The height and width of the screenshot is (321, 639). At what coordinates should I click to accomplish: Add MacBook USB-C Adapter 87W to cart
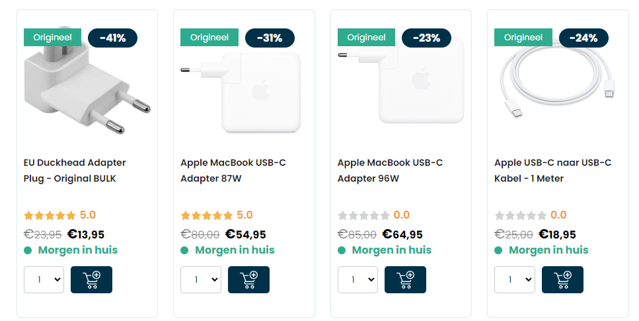pos(248,279)
